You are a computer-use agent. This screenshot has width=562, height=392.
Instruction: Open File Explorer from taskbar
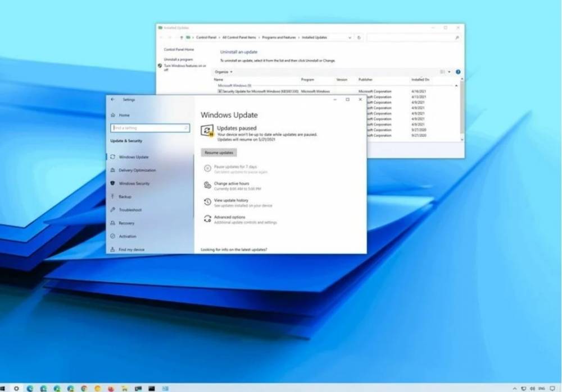pos(124,389)
